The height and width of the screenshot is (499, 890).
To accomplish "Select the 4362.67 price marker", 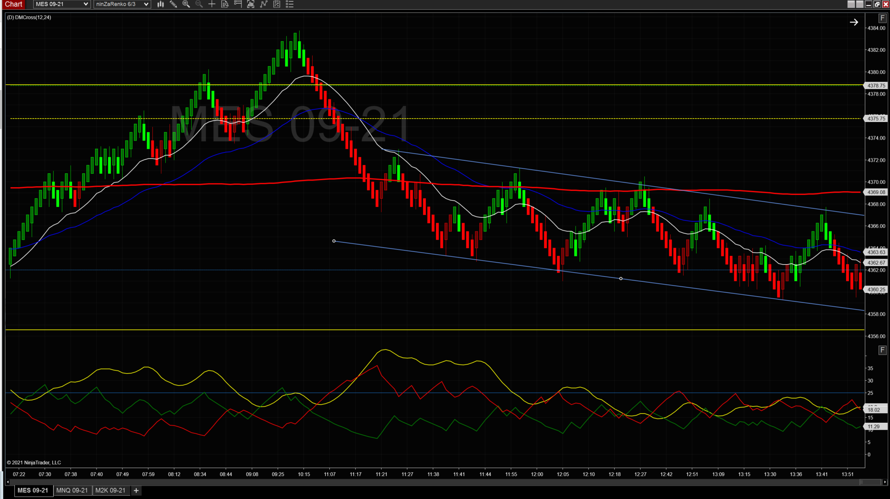I will point(876,262).
